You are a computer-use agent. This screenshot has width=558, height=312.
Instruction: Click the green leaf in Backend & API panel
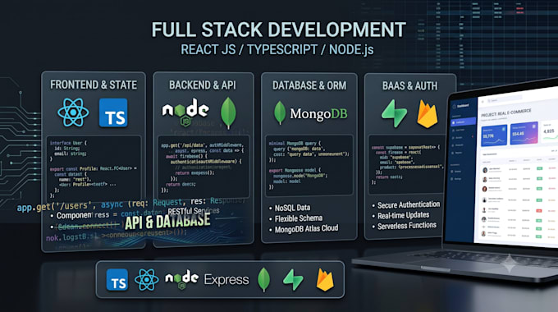click(x=228, y=113)
